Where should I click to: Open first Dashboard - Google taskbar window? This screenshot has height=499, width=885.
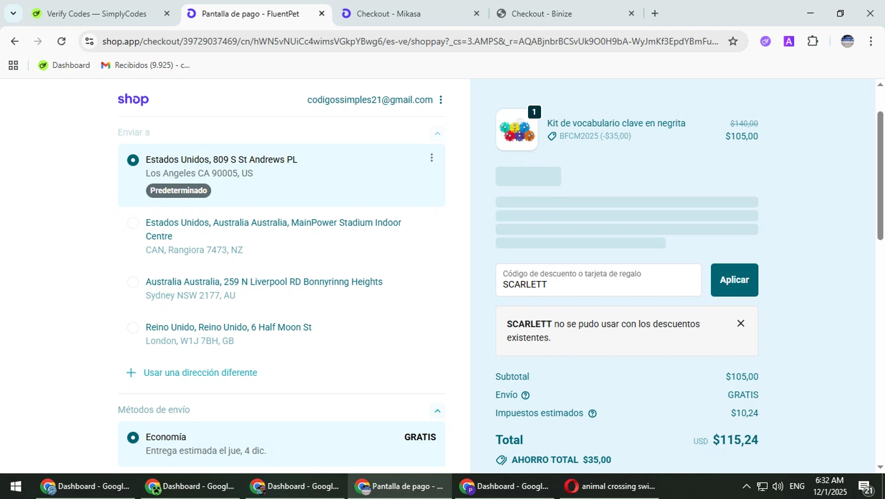[85, 486]
